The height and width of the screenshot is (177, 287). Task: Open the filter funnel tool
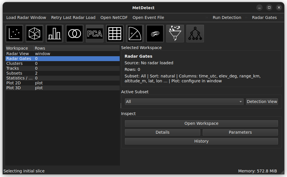point(175,34)
